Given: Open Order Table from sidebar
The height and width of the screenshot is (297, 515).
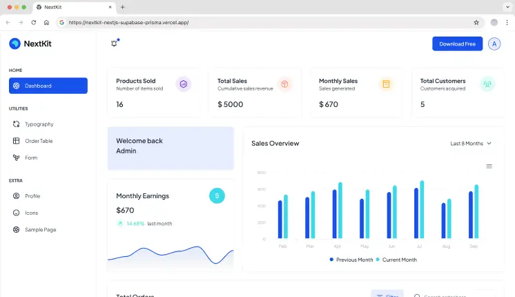Looking at the screenshot, I should tap(39, 141).
